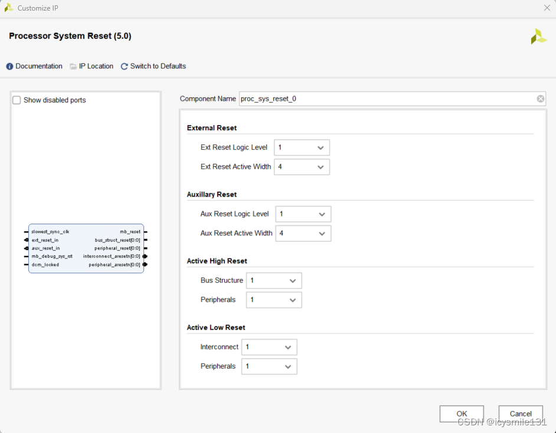Viewport: 556px width, 433px height.
Task: Open Ext Reset Active Width dropdown
Action: coord(302,167)
